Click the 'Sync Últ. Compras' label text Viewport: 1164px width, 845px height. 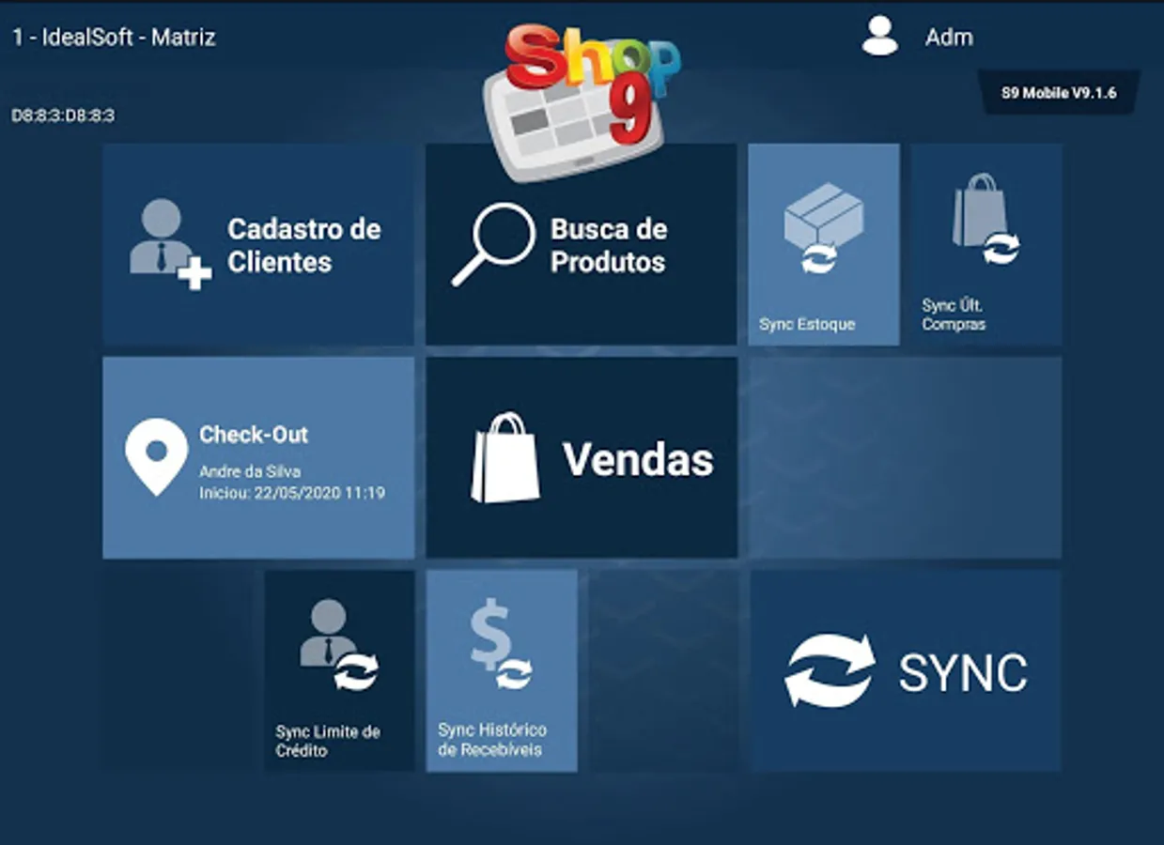click(x=954, y=315)
